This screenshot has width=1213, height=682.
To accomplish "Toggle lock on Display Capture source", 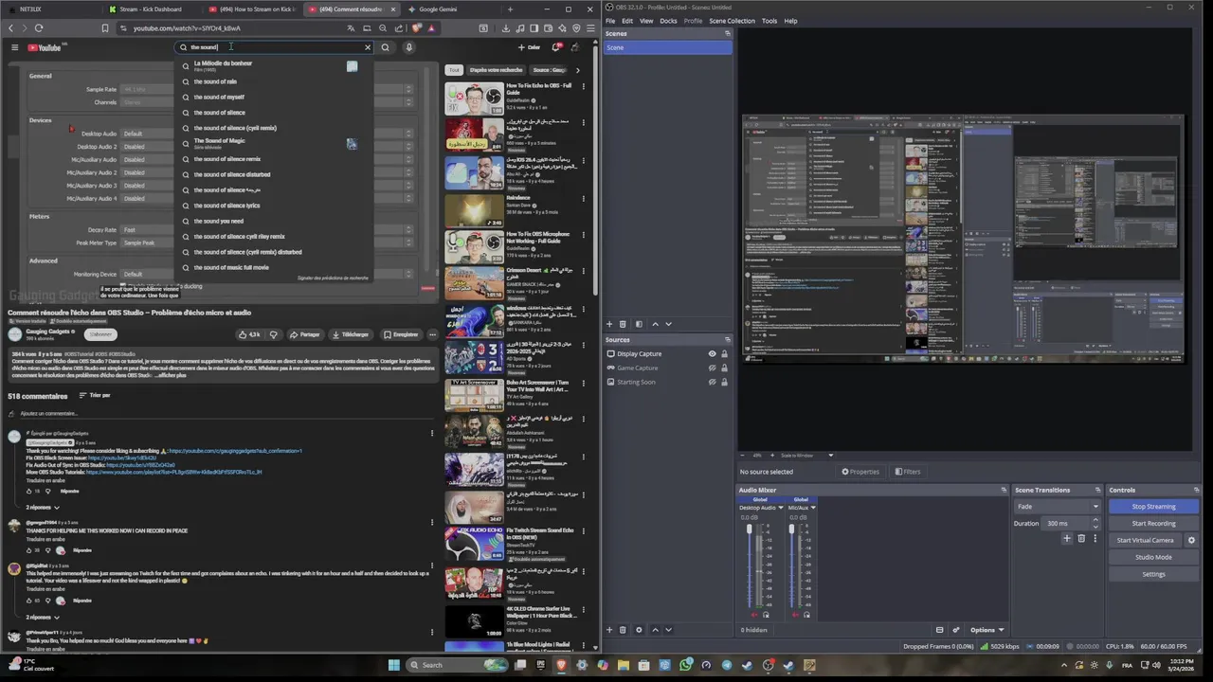I will click(724, 353).
